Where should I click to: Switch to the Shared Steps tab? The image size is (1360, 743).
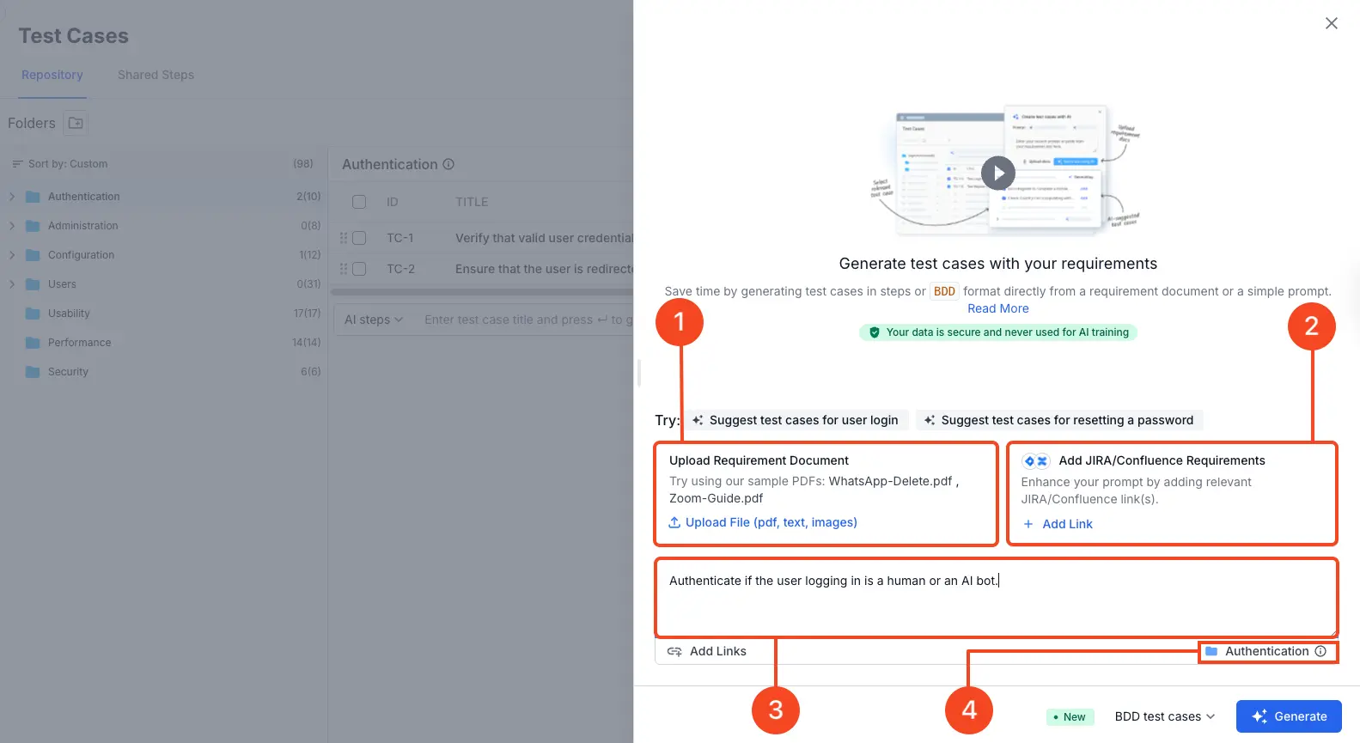pyautogui.click(x=156, y=75)
